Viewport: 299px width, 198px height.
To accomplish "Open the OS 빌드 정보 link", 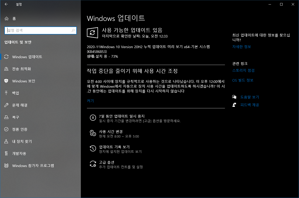I will pos(243,80).
